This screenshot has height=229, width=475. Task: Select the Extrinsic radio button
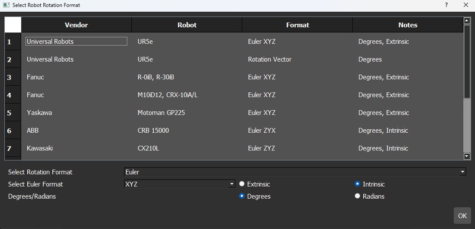(x=242, y=184)
